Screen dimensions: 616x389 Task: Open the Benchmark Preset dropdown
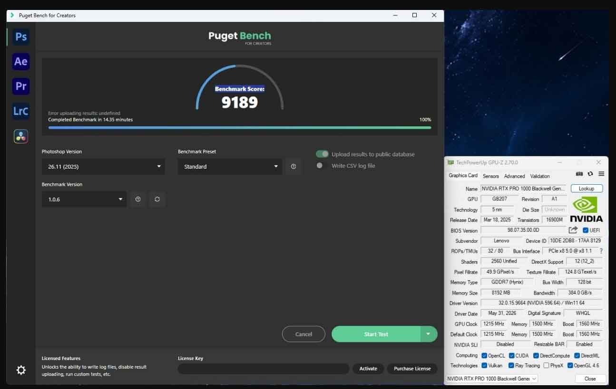[x=230, y=167]
